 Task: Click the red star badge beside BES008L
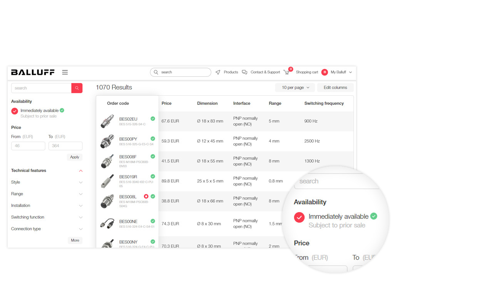click(x=146, y=196)
